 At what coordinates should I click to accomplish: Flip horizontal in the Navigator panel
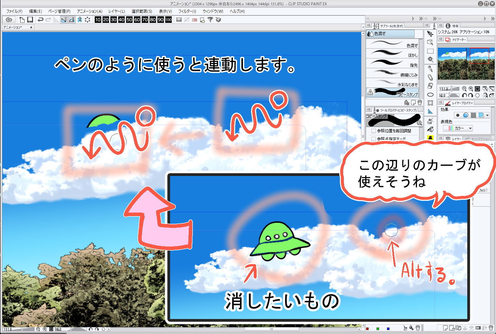pyautogui.click(x=485, y=95)
